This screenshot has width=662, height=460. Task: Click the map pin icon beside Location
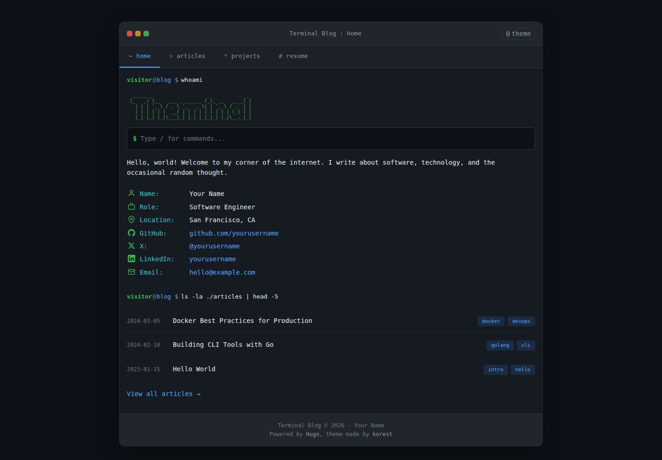click(131, 219)
